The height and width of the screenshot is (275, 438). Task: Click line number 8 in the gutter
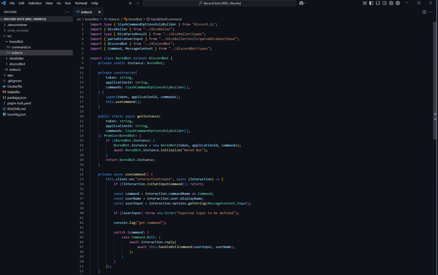coord(83,58)
